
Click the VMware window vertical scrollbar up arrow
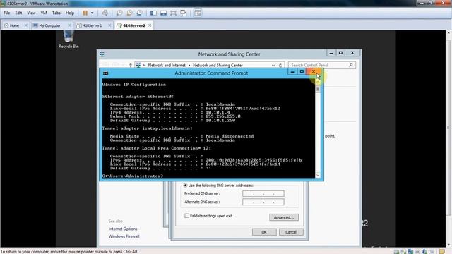pos(448,32)
